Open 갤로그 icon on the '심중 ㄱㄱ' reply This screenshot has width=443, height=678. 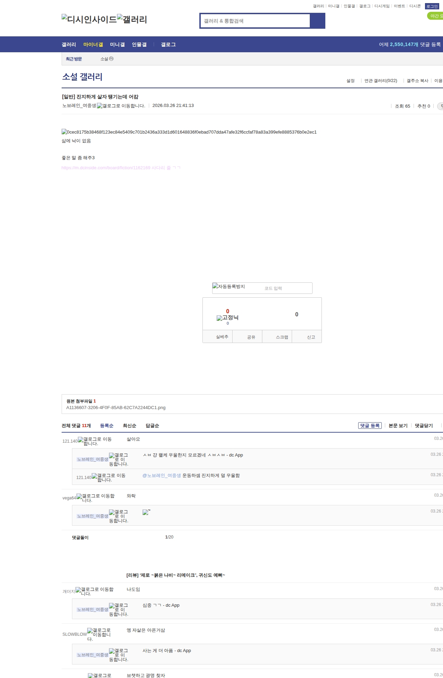(x=119, y=609)
